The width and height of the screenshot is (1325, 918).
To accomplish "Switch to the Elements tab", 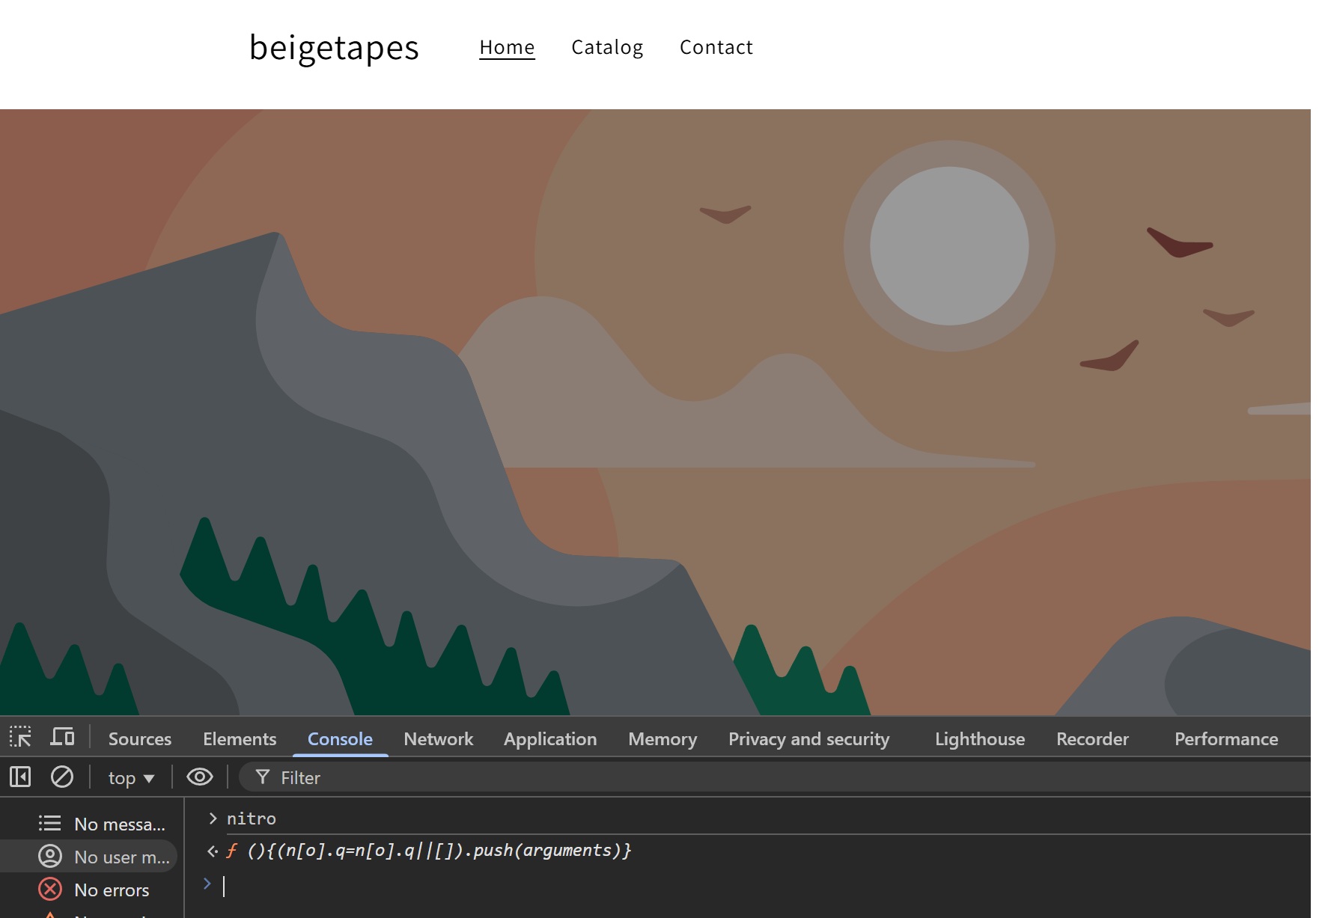I will tap(240, 739).
